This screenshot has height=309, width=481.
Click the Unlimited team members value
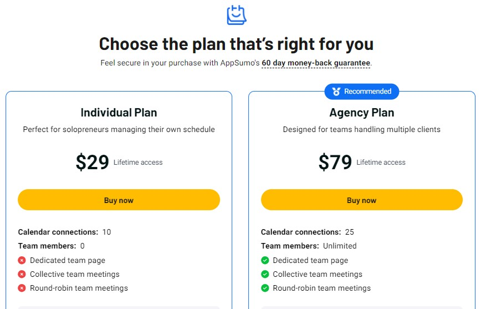(339, 246)
